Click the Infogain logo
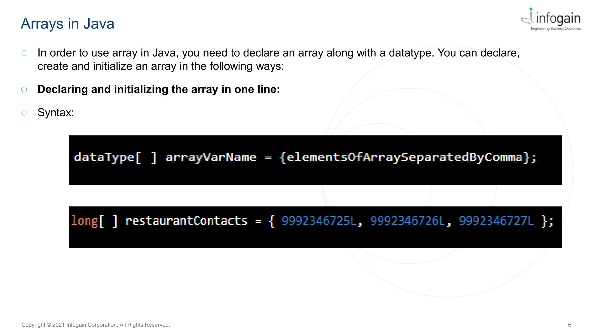The image size is (593, 333). pyautogui.click(x=551, y=19)
